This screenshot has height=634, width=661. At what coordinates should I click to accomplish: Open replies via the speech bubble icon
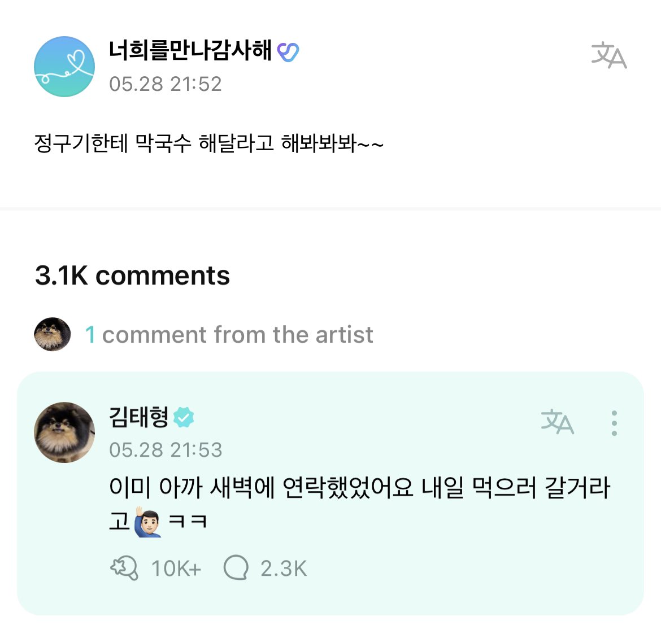pyautogui.click(x=236, y=568)
